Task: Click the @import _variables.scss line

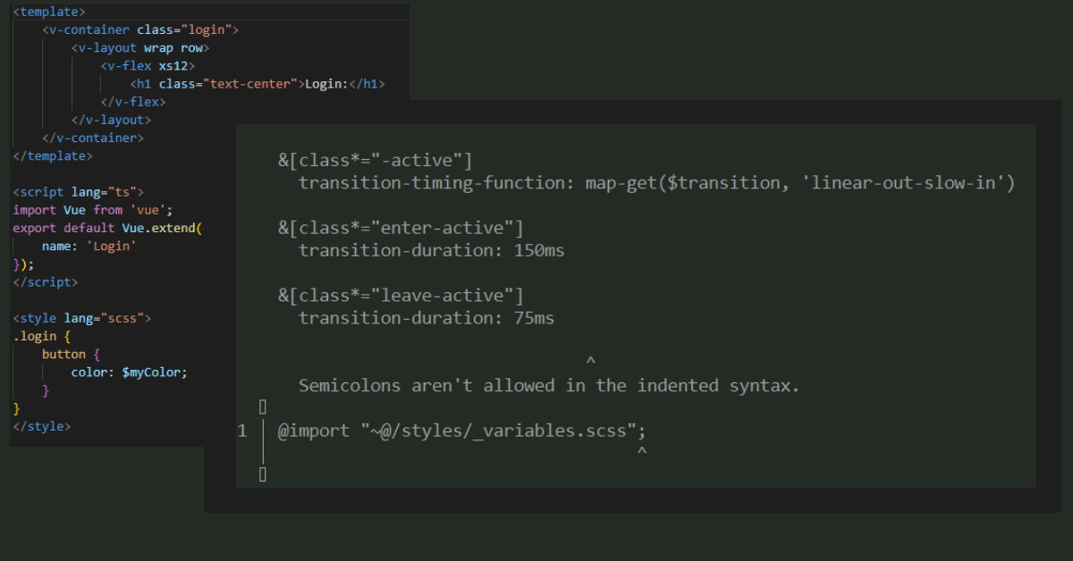Action: tap(461, 431)
